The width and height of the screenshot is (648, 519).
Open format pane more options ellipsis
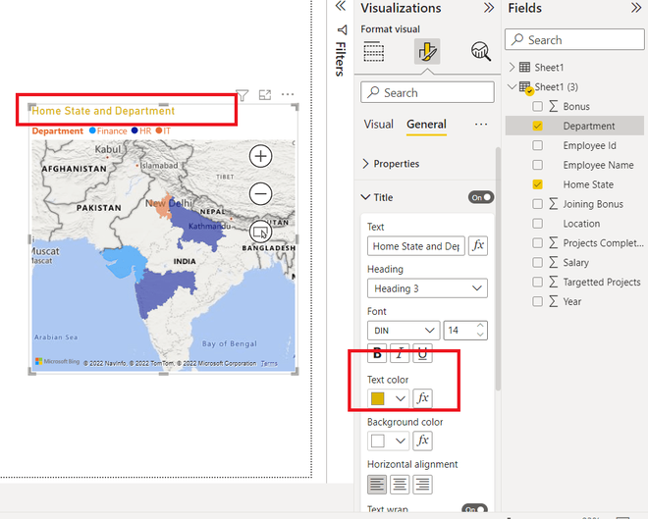click(x=481, y=125)
